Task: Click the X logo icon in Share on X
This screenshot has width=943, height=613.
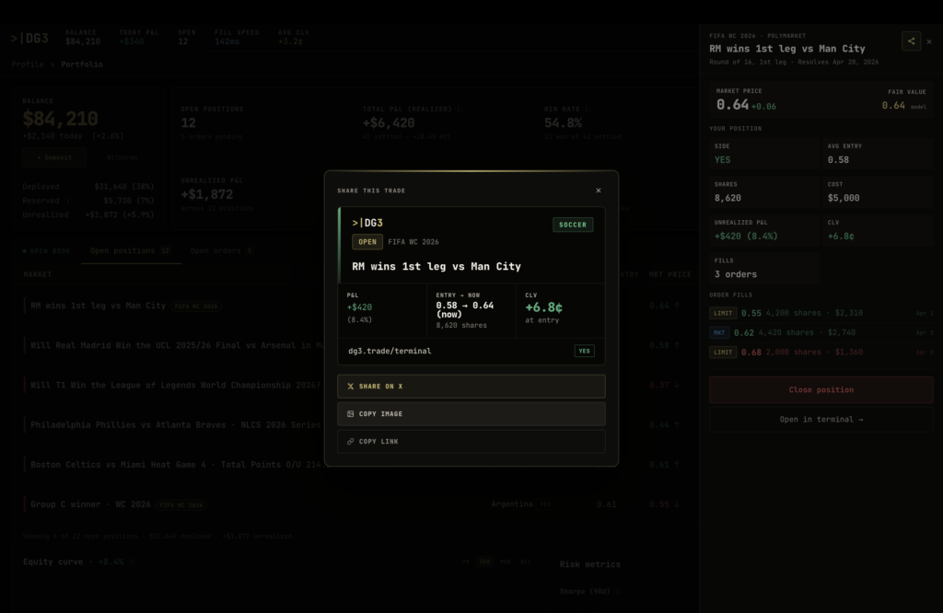Action: pyautogui.click(x=351, y=387)
